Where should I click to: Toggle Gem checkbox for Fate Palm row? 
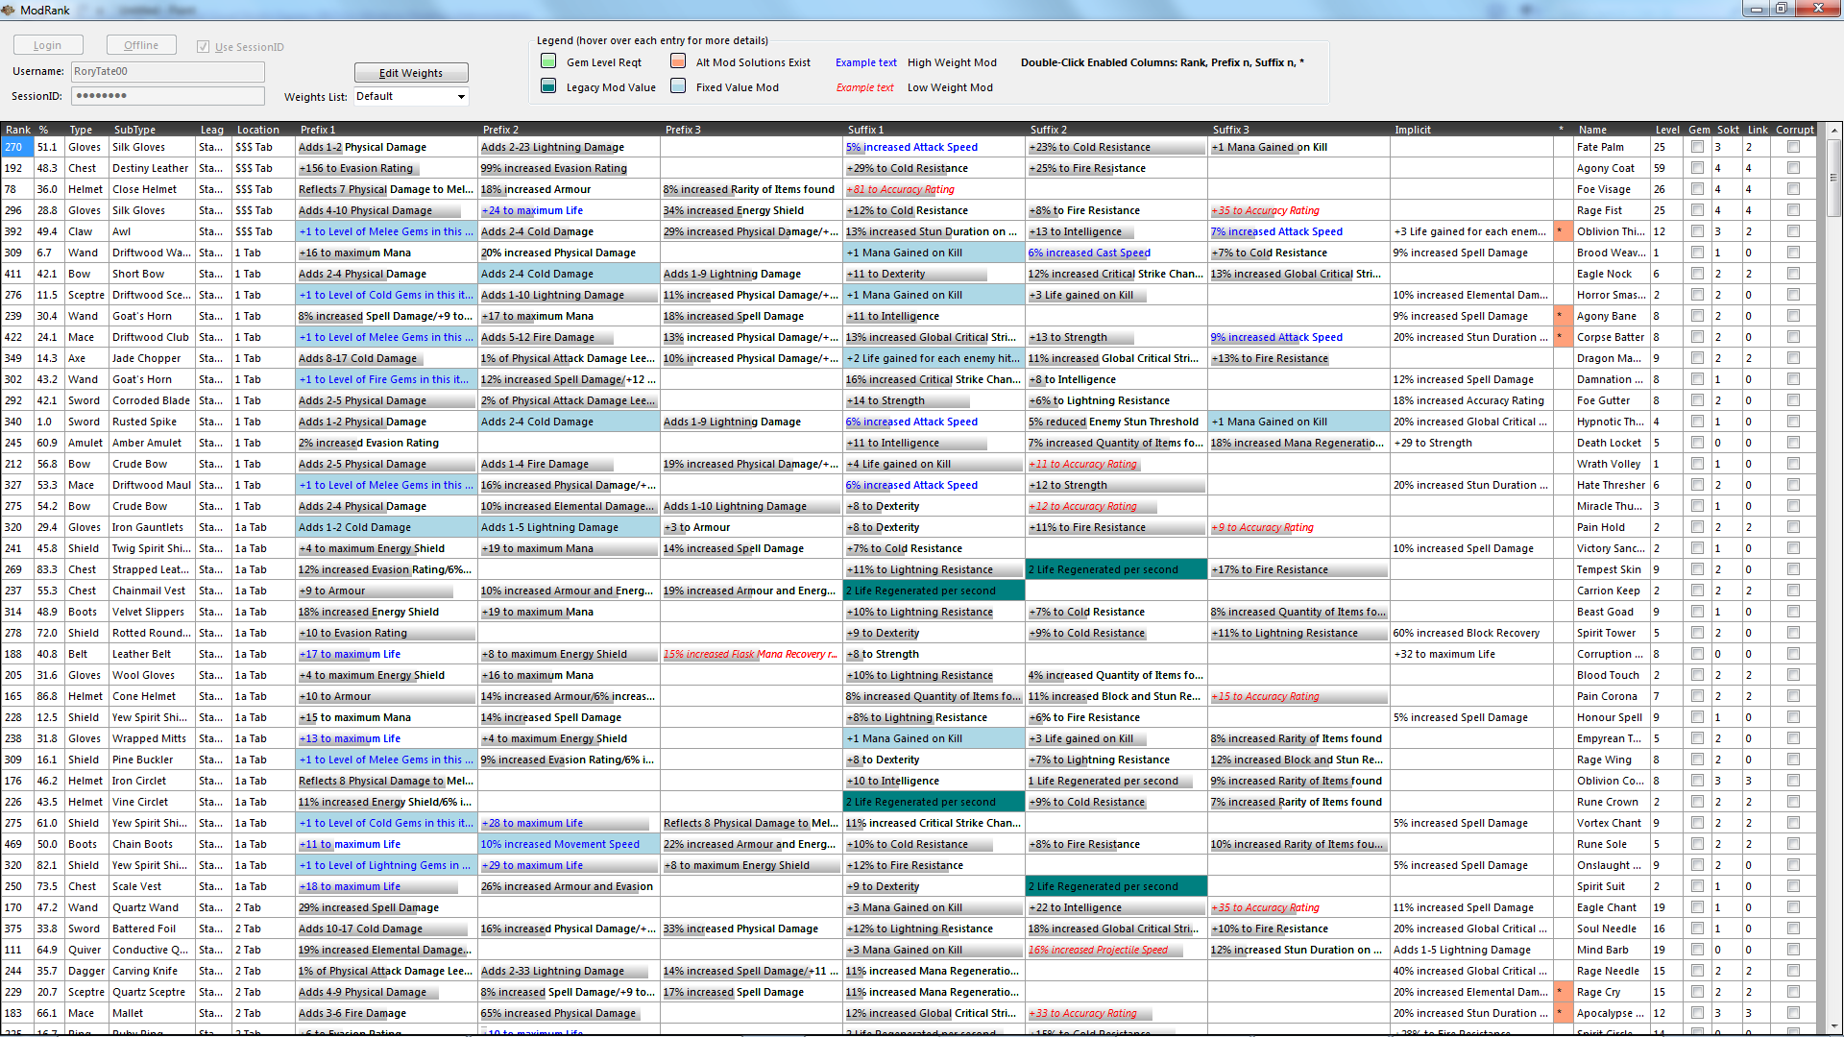coord(1697,147)
